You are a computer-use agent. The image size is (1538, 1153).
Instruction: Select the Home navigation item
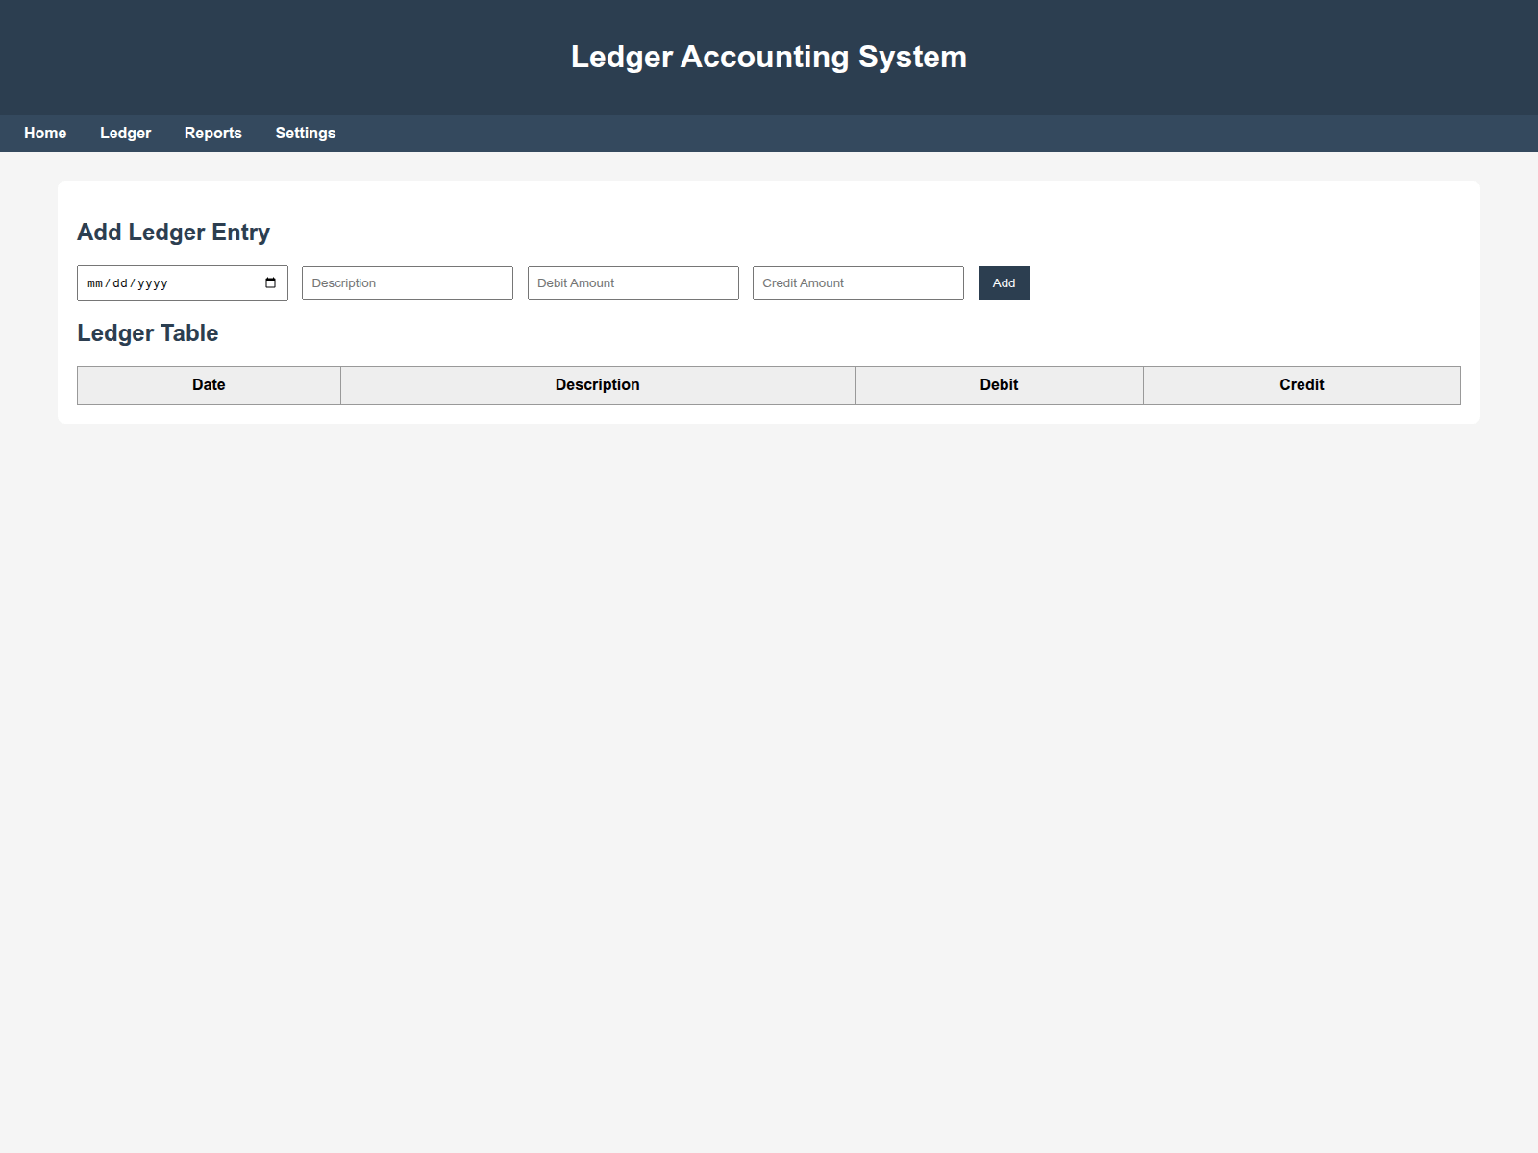coord(44,133)
